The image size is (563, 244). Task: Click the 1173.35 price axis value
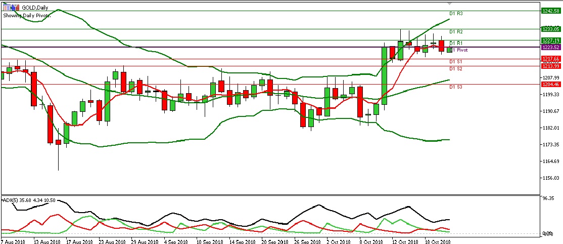551,145
